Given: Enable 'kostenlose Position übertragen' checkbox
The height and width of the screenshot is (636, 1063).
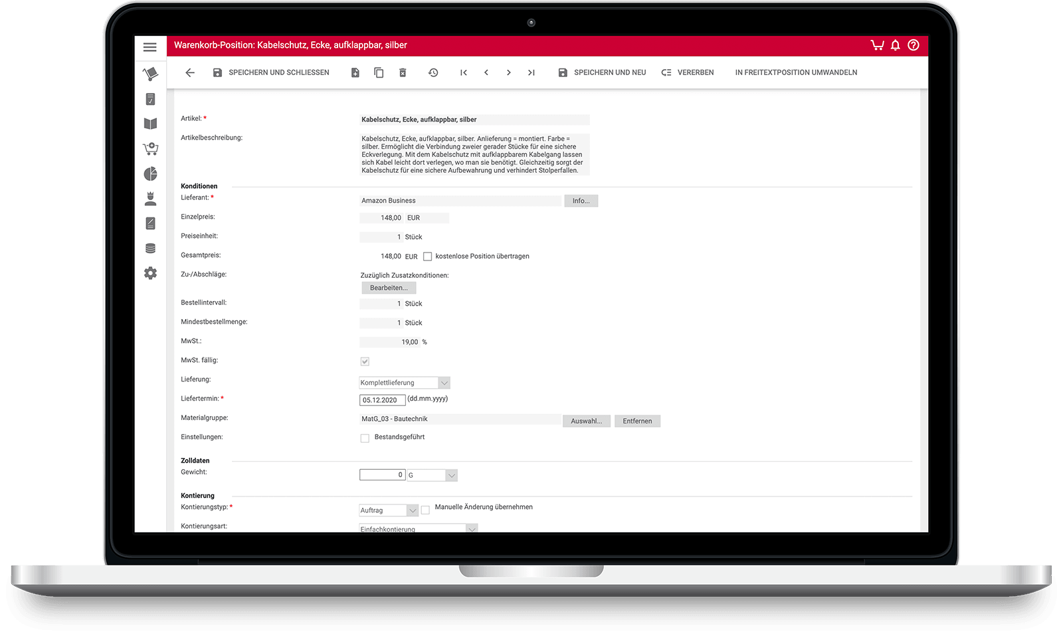Looking at the screenshot, I should click(x=428, y=257).
